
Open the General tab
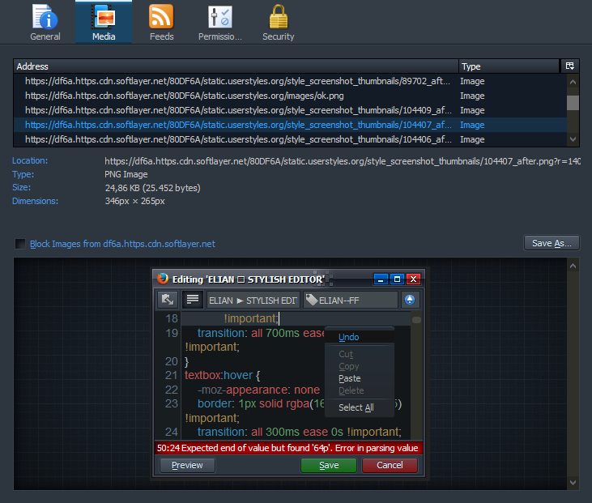[x=45, y=22]
